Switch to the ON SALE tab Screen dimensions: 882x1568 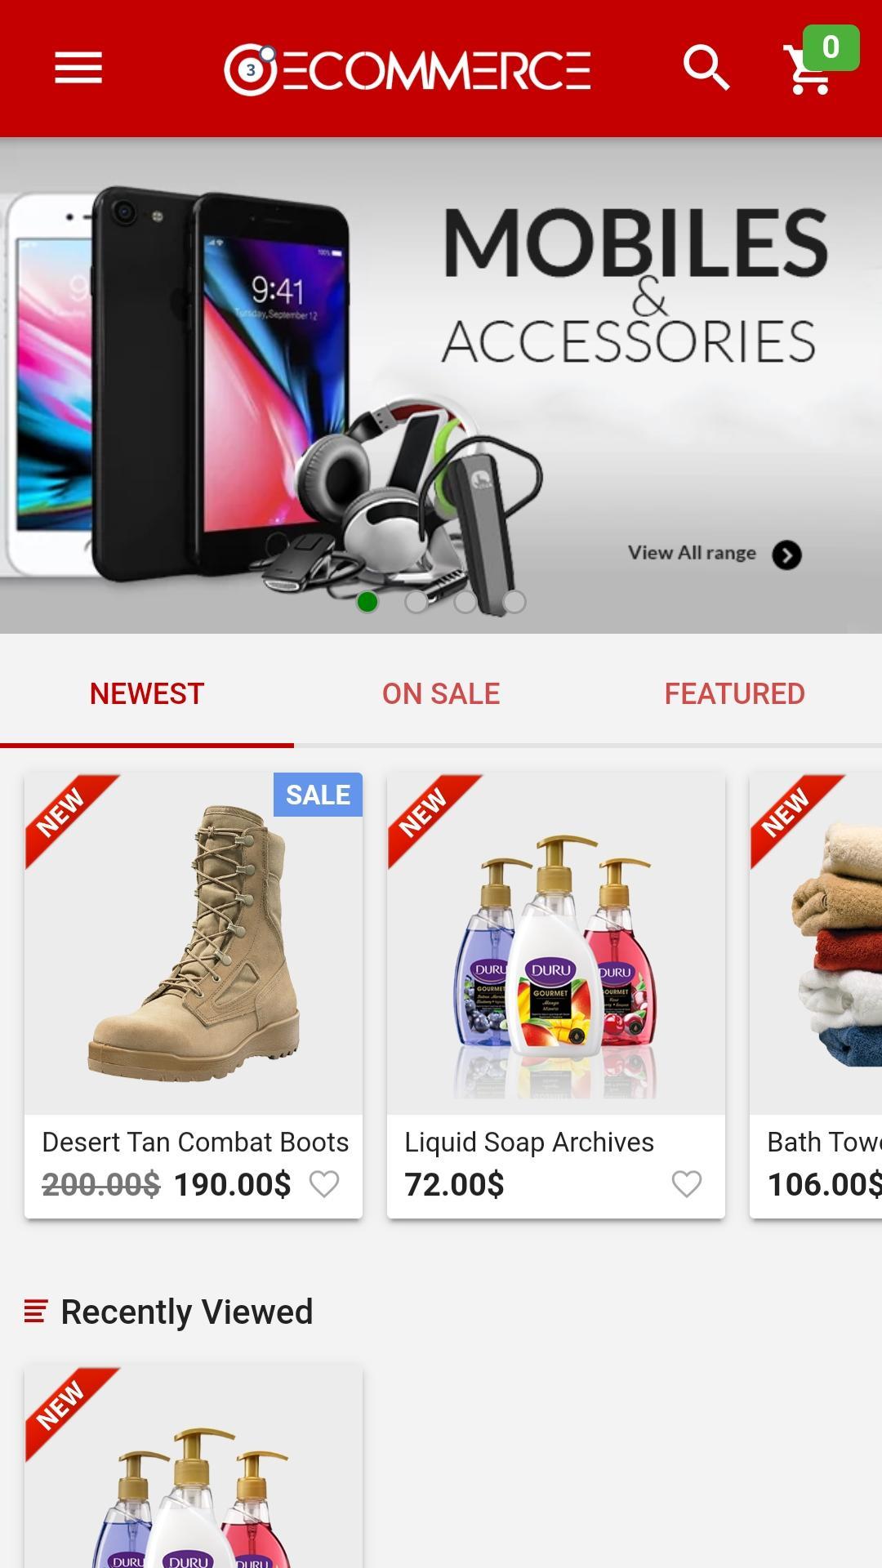(441, 694)
